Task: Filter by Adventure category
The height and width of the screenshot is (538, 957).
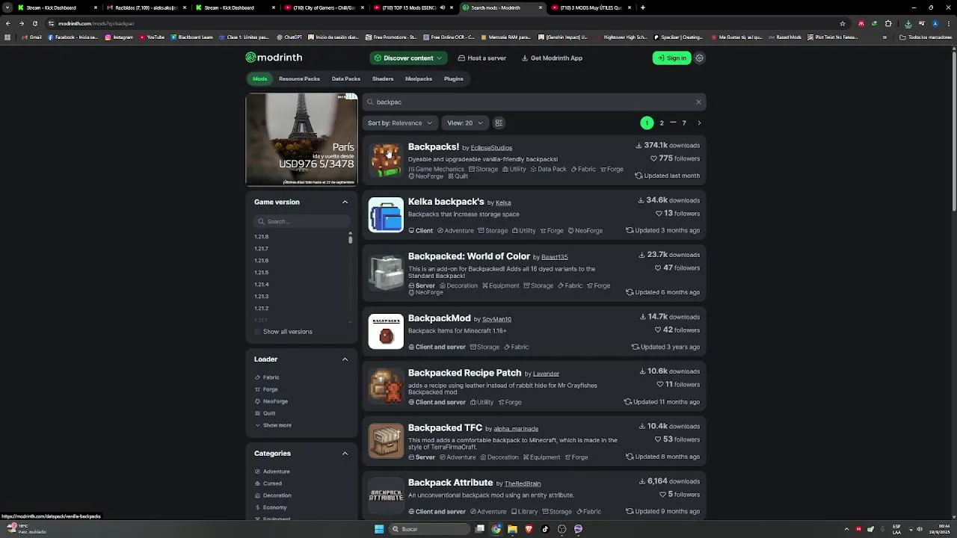Action: point(272,471)
